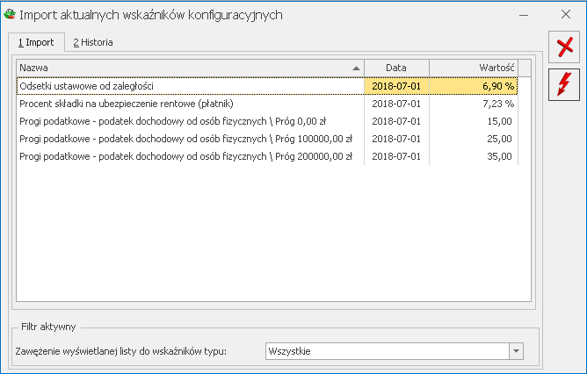Click the Nazwa column sort arrow
Screen dimensions: 587x374
click(x=356, y=68)
